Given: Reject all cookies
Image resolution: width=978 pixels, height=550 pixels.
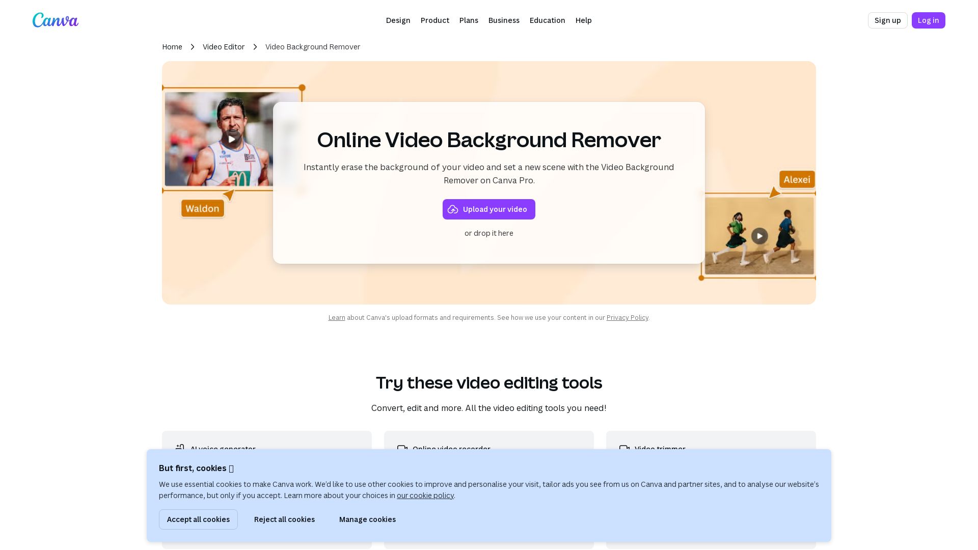Looking at the screenshot, I should [284, 519].
